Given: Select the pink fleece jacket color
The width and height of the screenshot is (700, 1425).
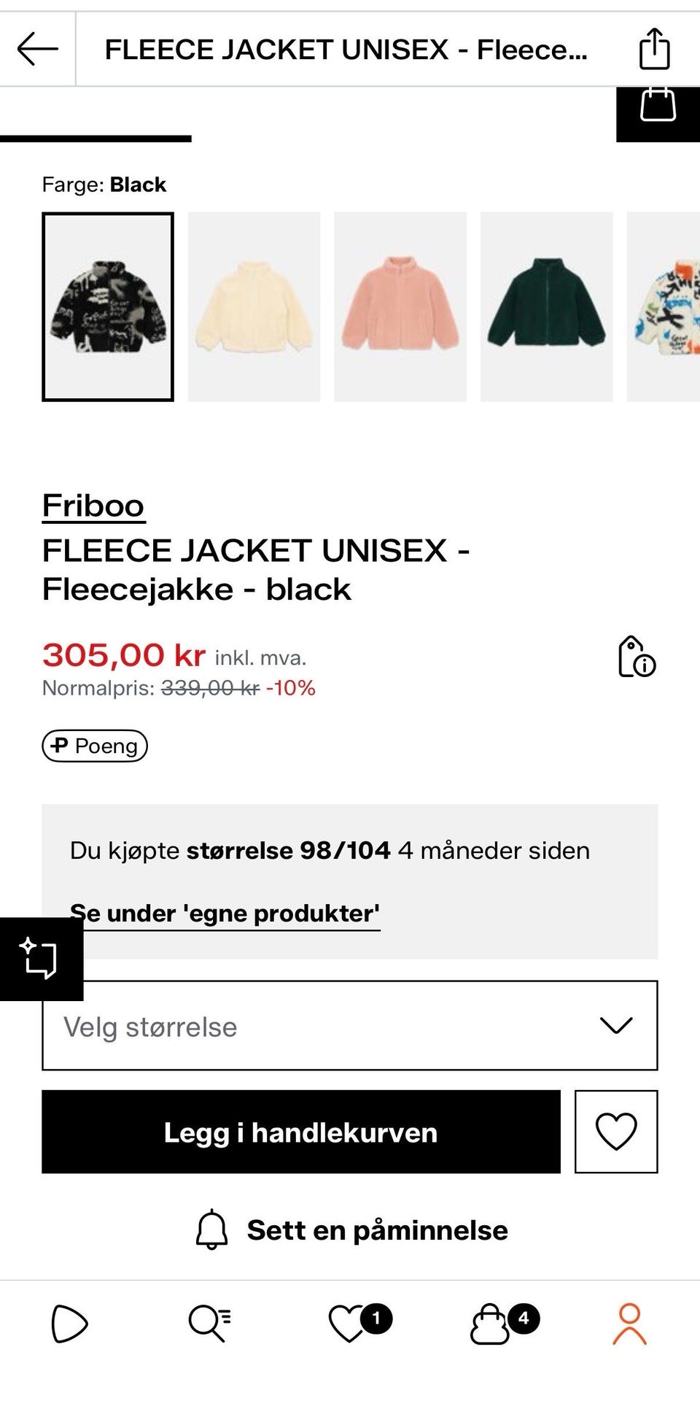Looking at the screenshot, I should click(x=400, y=306).
